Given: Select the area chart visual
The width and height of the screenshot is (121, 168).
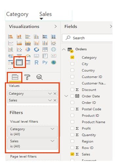Looking at the screenshot, I should pos(19,43).
